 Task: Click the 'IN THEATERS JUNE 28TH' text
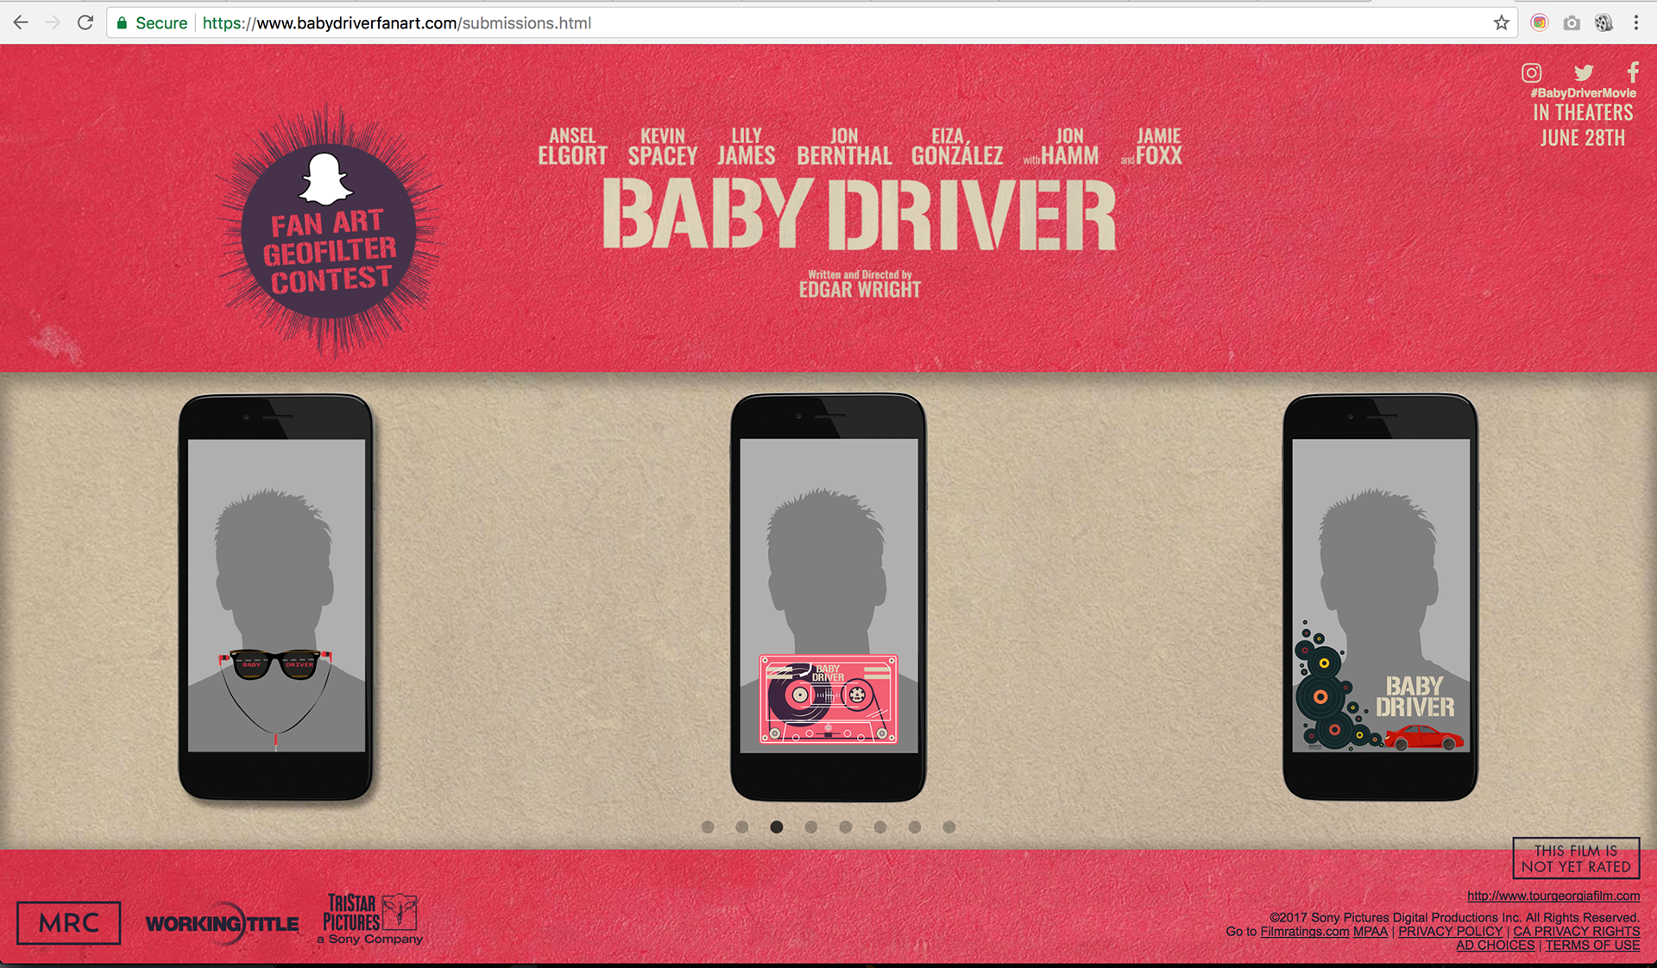[x=1583, y=125]
